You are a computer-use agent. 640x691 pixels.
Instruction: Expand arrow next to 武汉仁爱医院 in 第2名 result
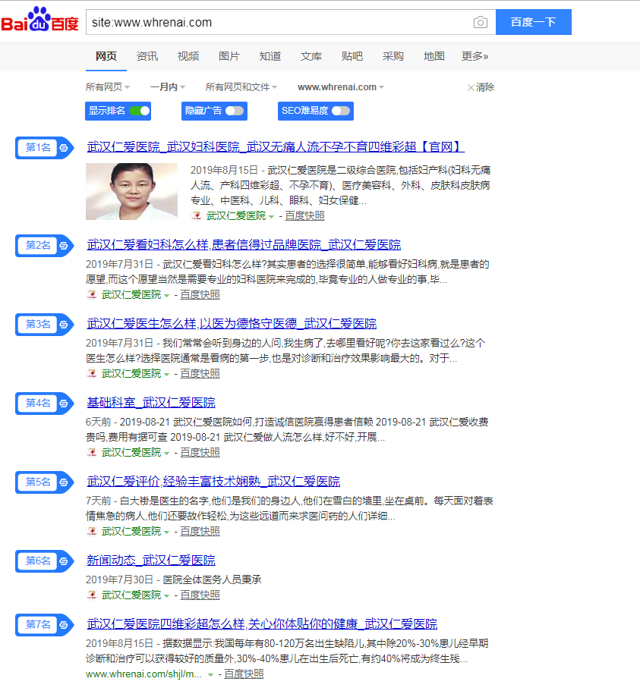coord(166,295)
